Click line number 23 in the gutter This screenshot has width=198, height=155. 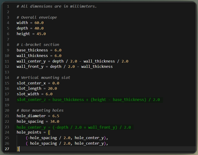pos(7,127)
